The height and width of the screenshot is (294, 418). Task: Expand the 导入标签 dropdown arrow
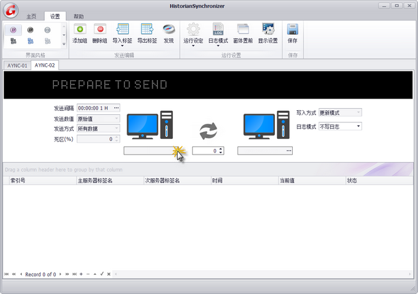123,46
